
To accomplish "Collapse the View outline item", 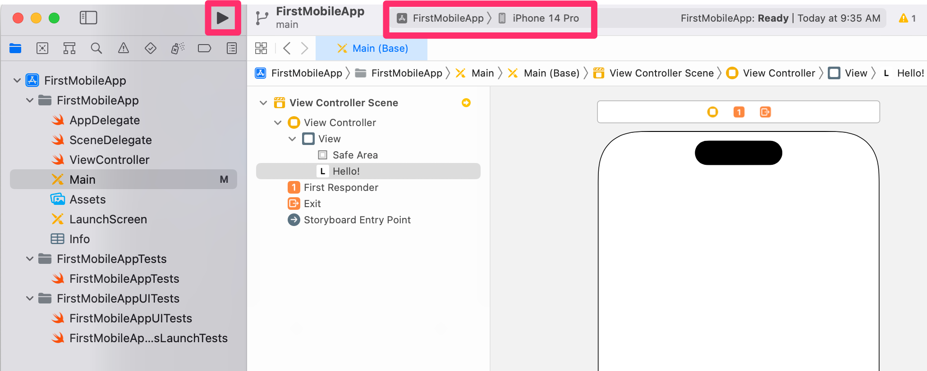I will click(292, 139).
